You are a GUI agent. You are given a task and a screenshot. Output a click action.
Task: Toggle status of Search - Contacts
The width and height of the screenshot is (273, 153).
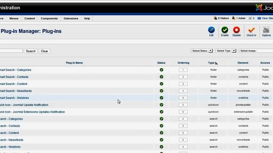tap(161, 126)
